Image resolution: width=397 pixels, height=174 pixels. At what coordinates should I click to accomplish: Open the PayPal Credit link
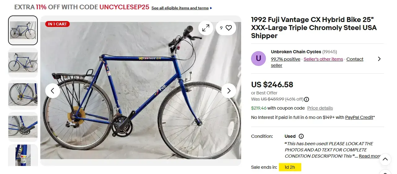[x=359, y=117]
